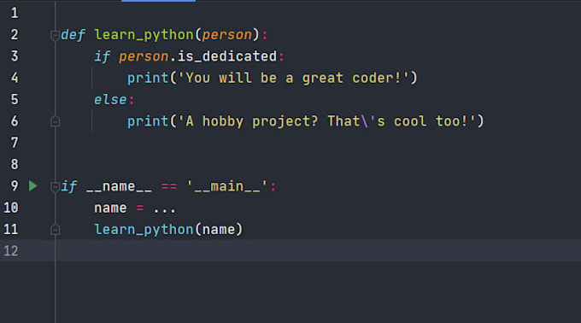The width and height of the screenshot is (581, 323).
Task: Click print on line 6
Action: 148,121
